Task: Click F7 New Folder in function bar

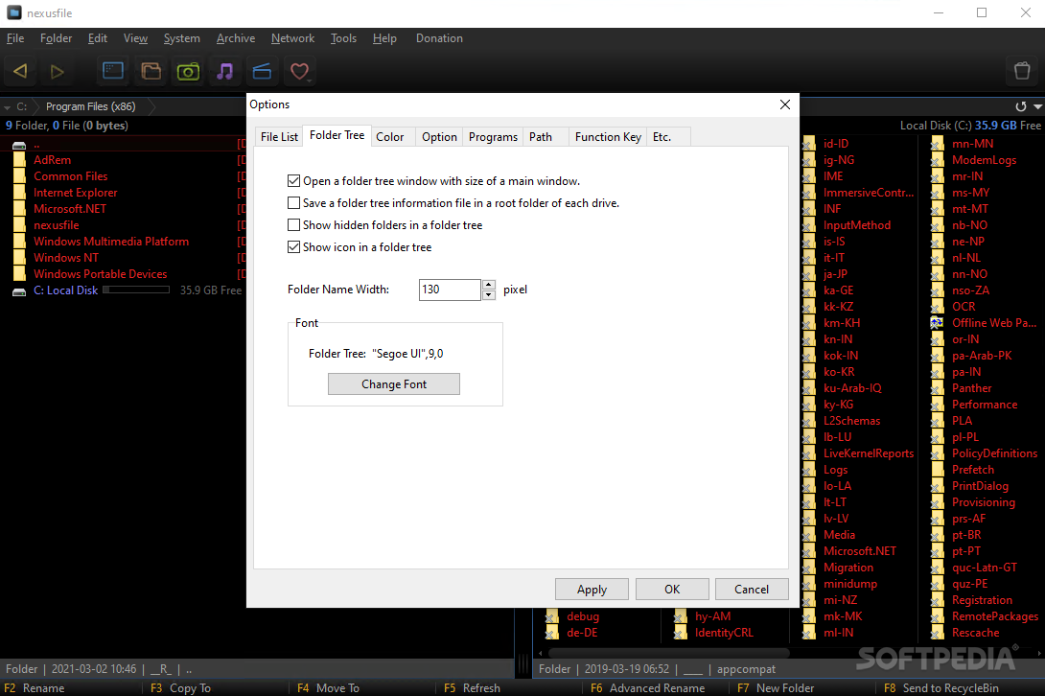Action: click(x=776, y=688)
